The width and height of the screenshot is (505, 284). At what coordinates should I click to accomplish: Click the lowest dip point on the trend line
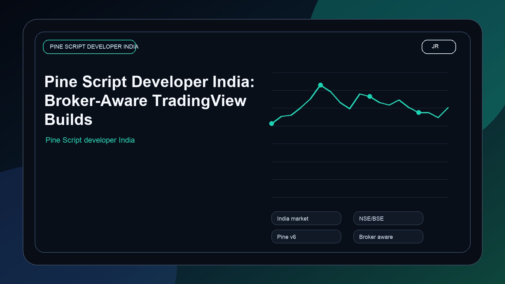click(x=439, y=118)
